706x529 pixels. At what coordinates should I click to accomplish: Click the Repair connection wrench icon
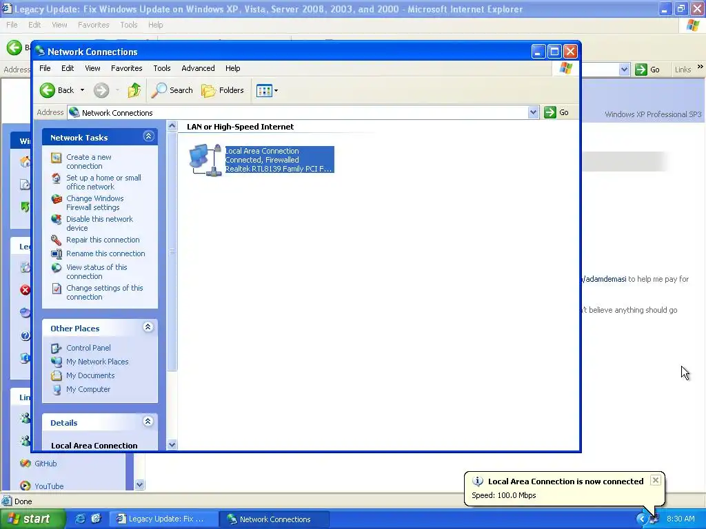[x=57, y=240]
